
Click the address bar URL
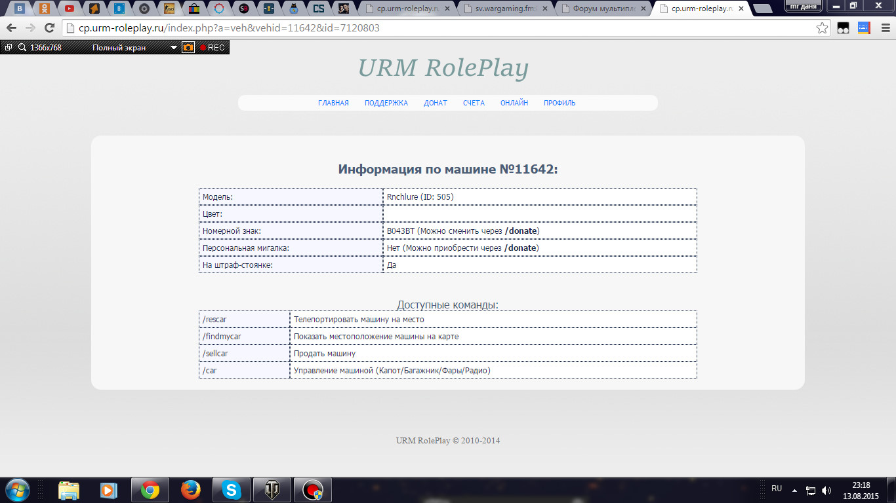[x=229, y=28]
